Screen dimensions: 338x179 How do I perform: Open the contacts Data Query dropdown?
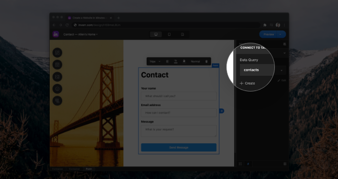pyautogui.click(x=263, y=70)
